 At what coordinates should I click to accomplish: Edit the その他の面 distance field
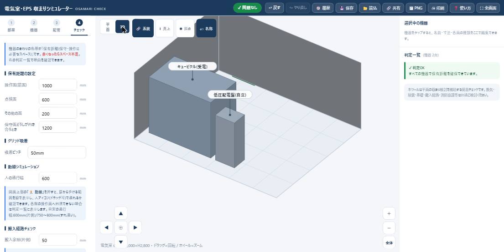58,114
